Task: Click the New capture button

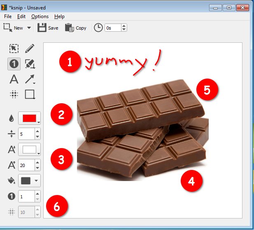Action: [13, 28]
